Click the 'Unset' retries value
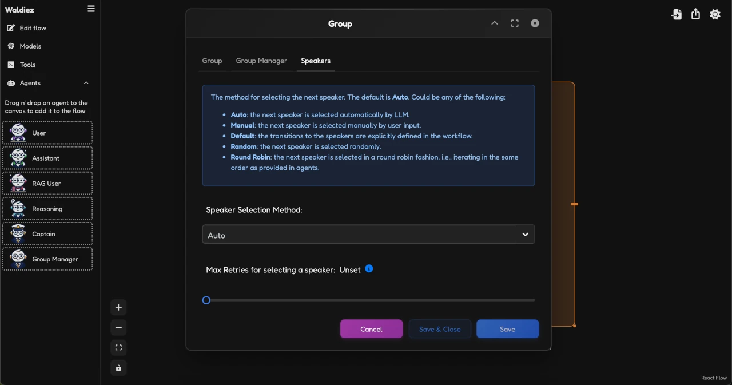This screenshot has height=385, width=732. (x=350, y=270)
